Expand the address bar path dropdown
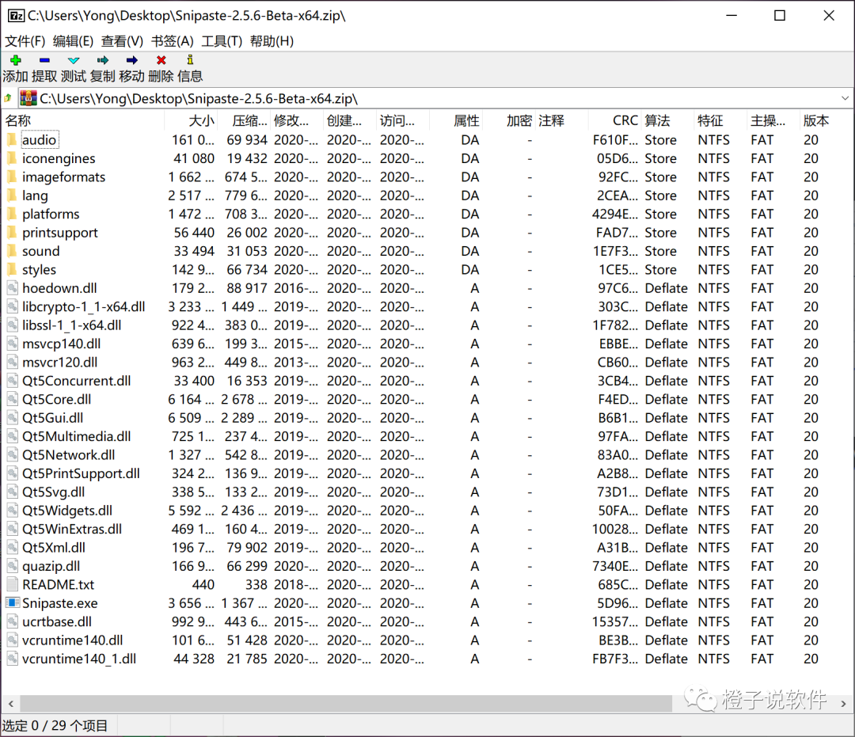 tap(845, 99)
